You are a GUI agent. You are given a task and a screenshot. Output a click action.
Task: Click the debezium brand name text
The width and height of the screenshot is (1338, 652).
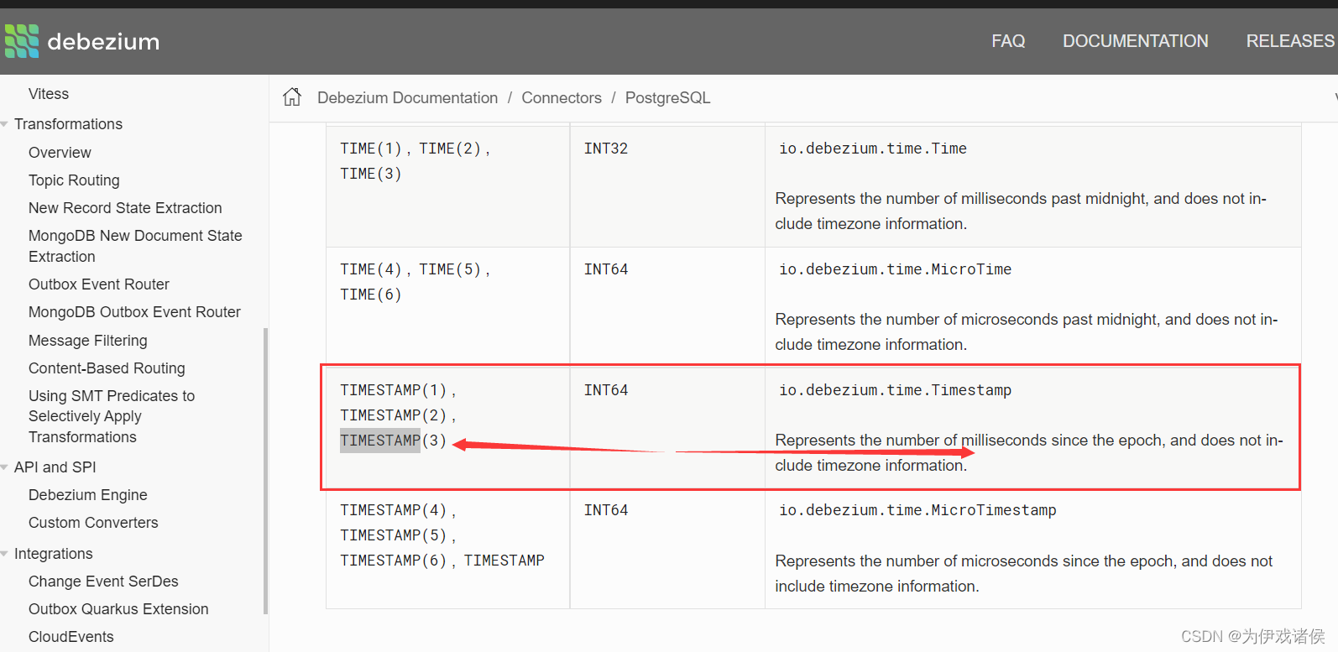pyautogui.click(x=103, y=41)
